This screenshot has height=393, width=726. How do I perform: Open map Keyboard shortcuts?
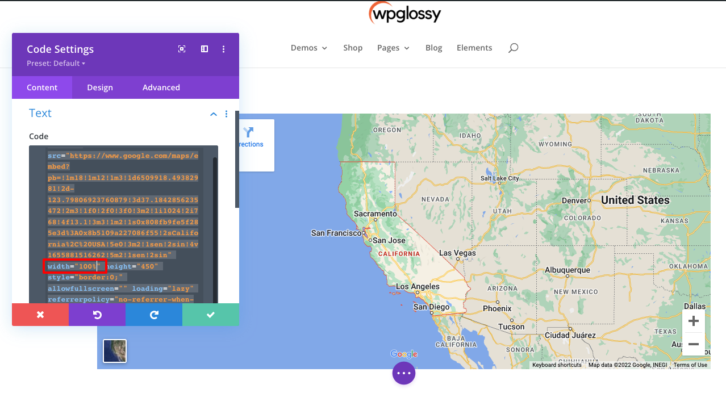click(x=557, y=365)
